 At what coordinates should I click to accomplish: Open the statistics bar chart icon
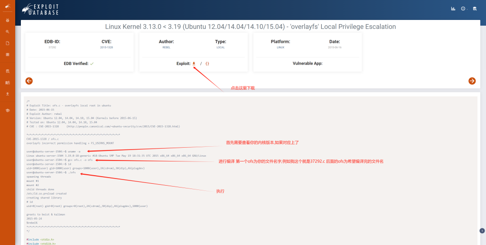453,9
